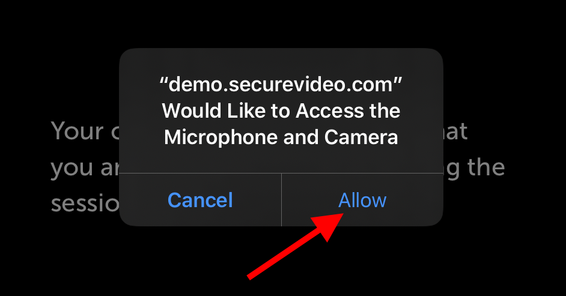The image size is (566, 296).
Task: Click the "Microphone and Camera" text line
Action: 281,137
